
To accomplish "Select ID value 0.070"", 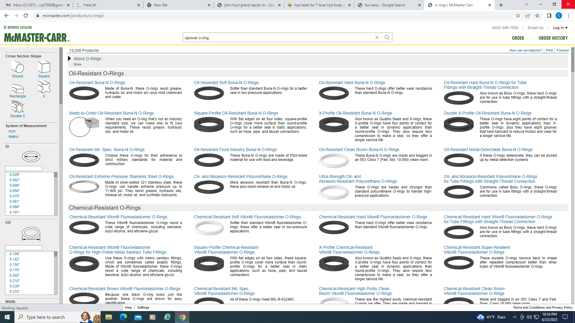I will point(15,196).
